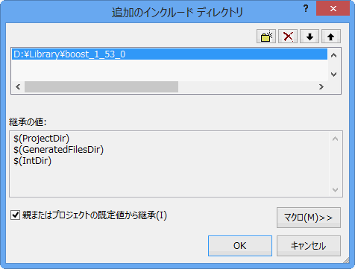Click right arrow of horizontal scrollbar
The width and height of the screenshot is (355, 269).
coord(321,86)
